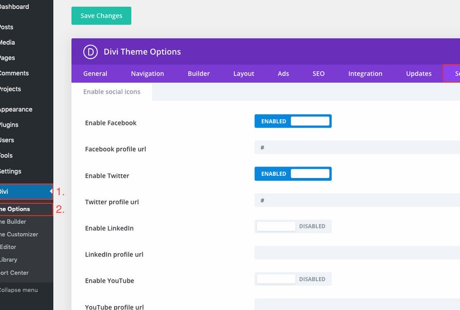Enable the YouTube toggle switch
The image size is (460, 310).
coord(293,279)
